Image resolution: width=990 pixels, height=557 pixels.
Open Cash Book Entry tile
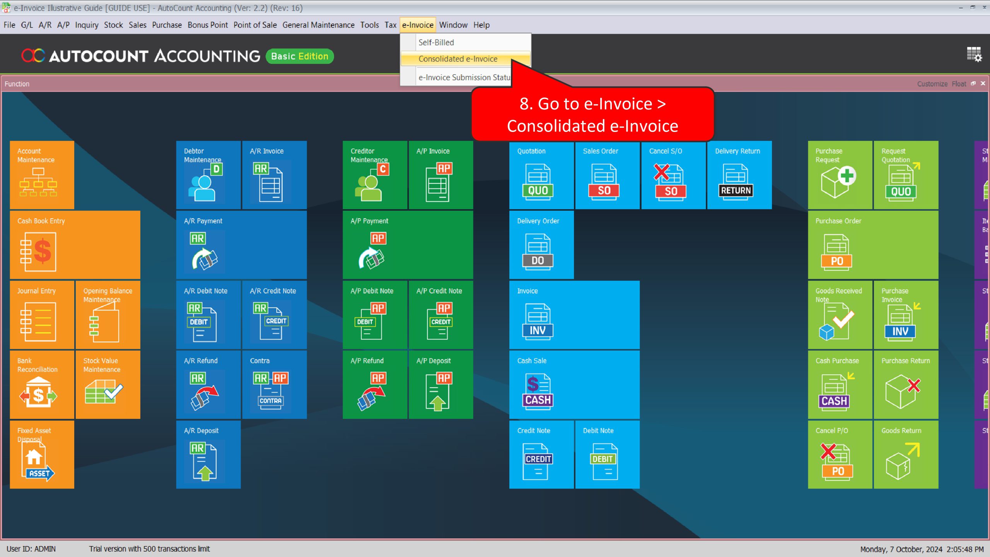pyautogui.click(x=75, y=245)
